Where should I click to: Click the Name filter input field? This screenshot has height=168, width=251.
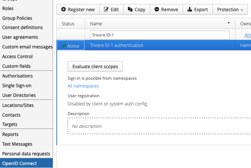[160, 35]
